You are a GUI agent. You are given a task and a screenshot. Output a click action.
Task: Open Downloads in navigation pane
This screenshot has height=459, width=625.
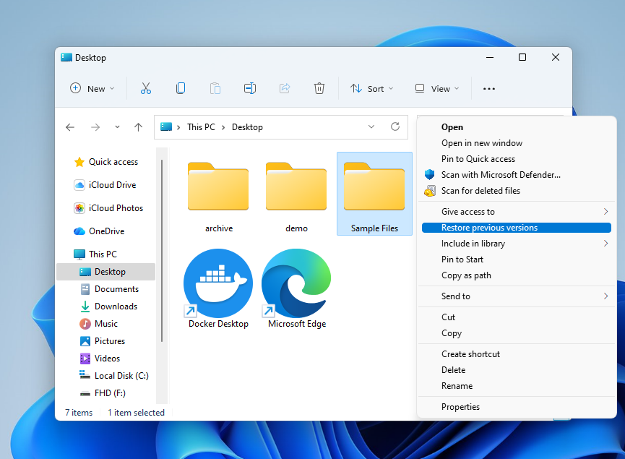click(x=109, y=306)
